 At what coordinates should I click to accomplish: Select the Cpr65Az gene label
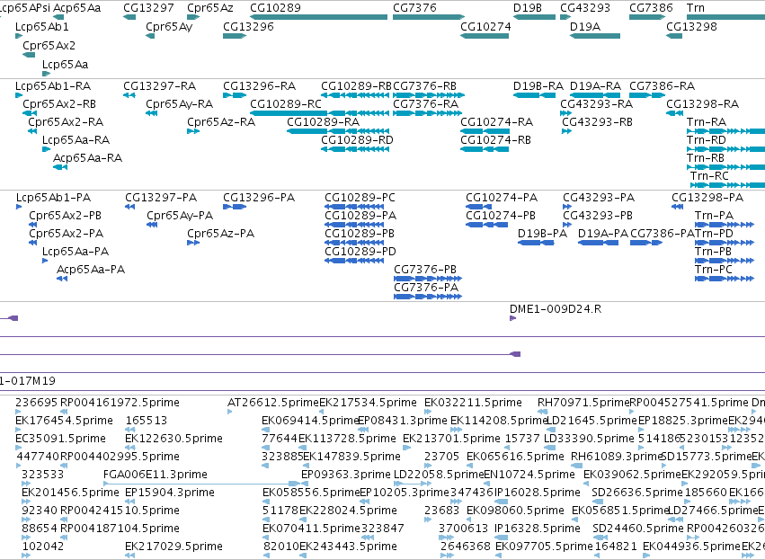point(210,8)
